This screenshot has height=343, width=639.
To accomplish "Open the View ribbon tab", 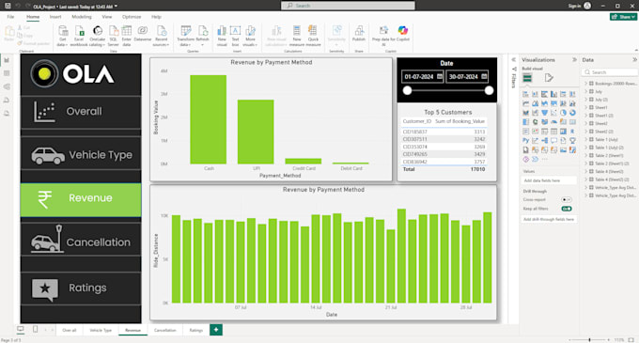I will tap(107, 17).
